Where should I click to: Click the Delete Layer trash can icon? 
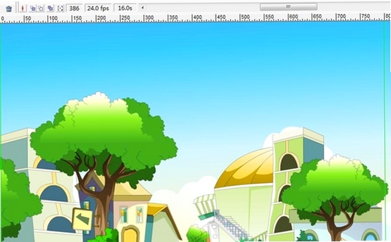point(9,9)
